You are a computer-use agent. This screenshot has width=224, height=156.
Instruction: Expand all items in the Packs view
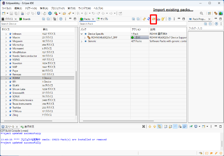click(133, 19)
